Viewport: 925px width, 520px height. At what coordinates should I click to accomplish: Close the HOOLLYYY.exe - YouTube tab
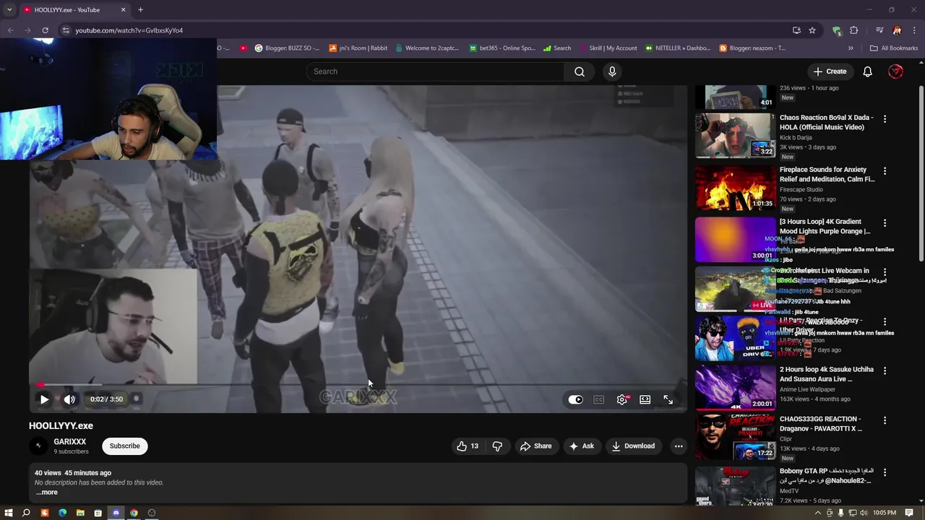point(123,9)
